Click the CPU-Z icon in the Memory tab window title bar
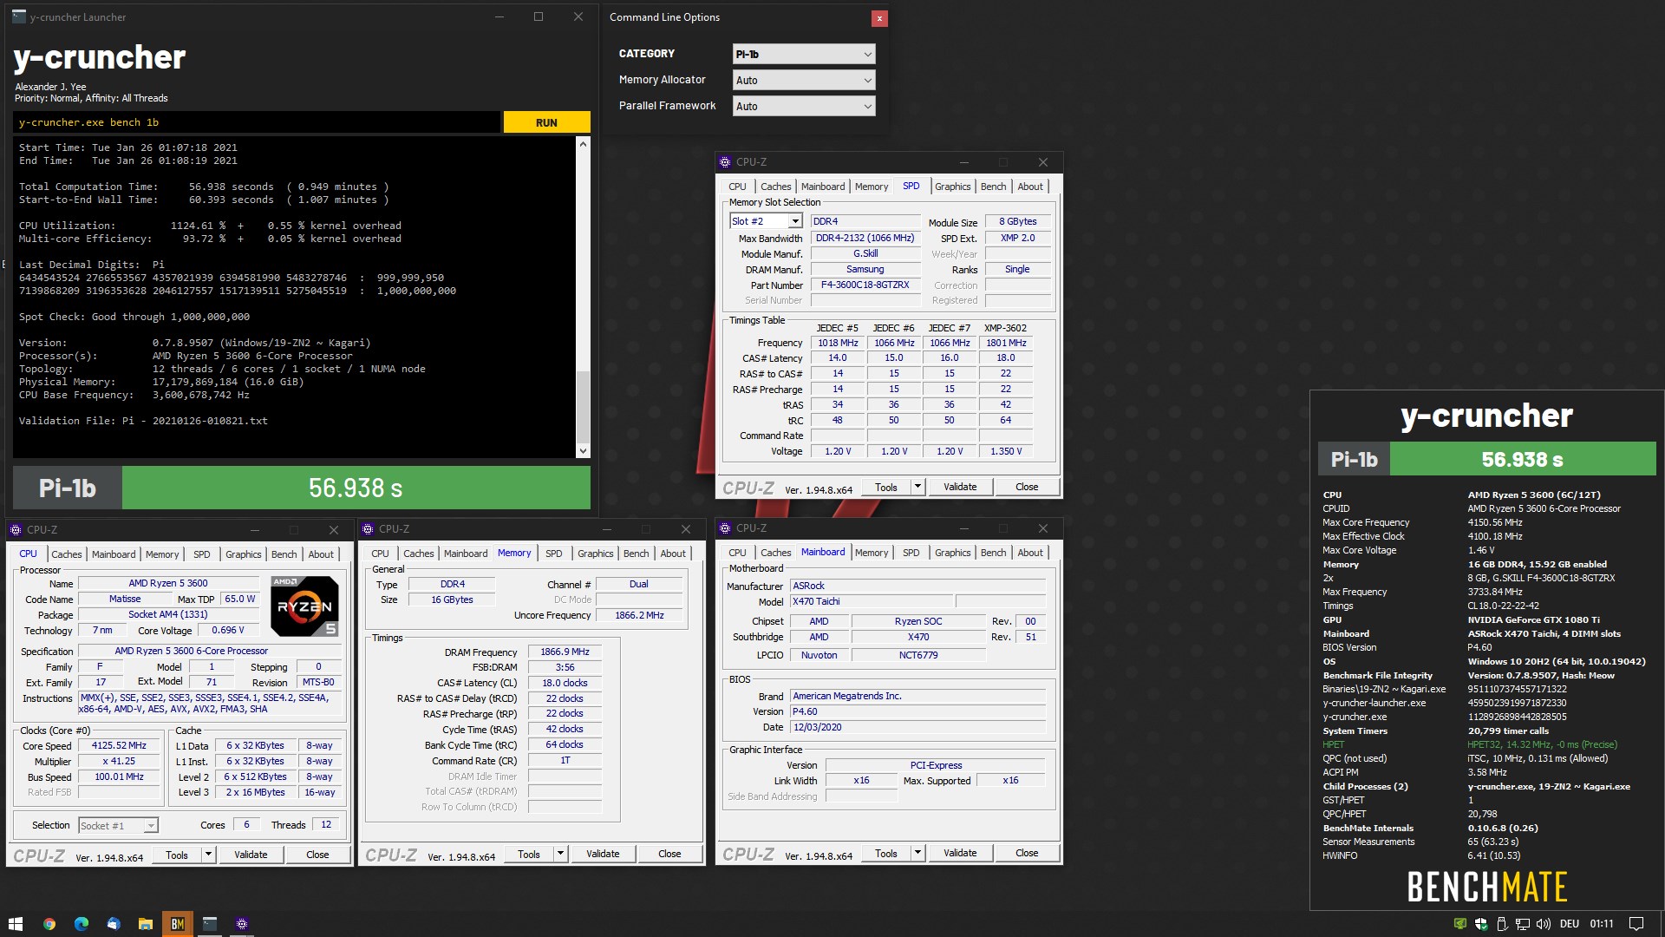Viewport: 1665px width, 937px height. click(368, 529)
